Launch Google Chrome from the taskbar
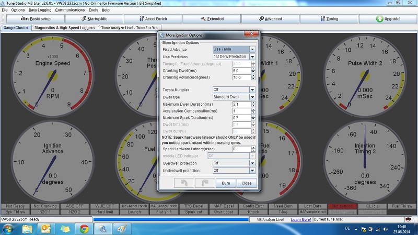The width and height of the screenshot is (418, 235). pos(84,228)
